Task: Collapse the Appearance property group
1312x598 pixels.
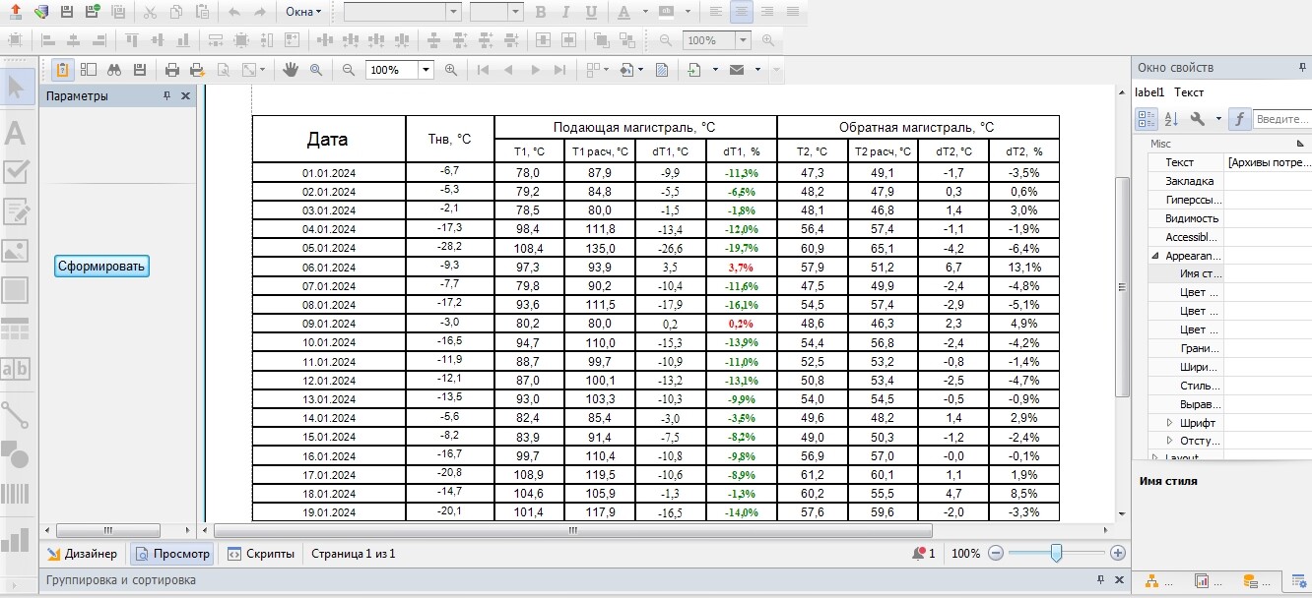Action: 1155,256
